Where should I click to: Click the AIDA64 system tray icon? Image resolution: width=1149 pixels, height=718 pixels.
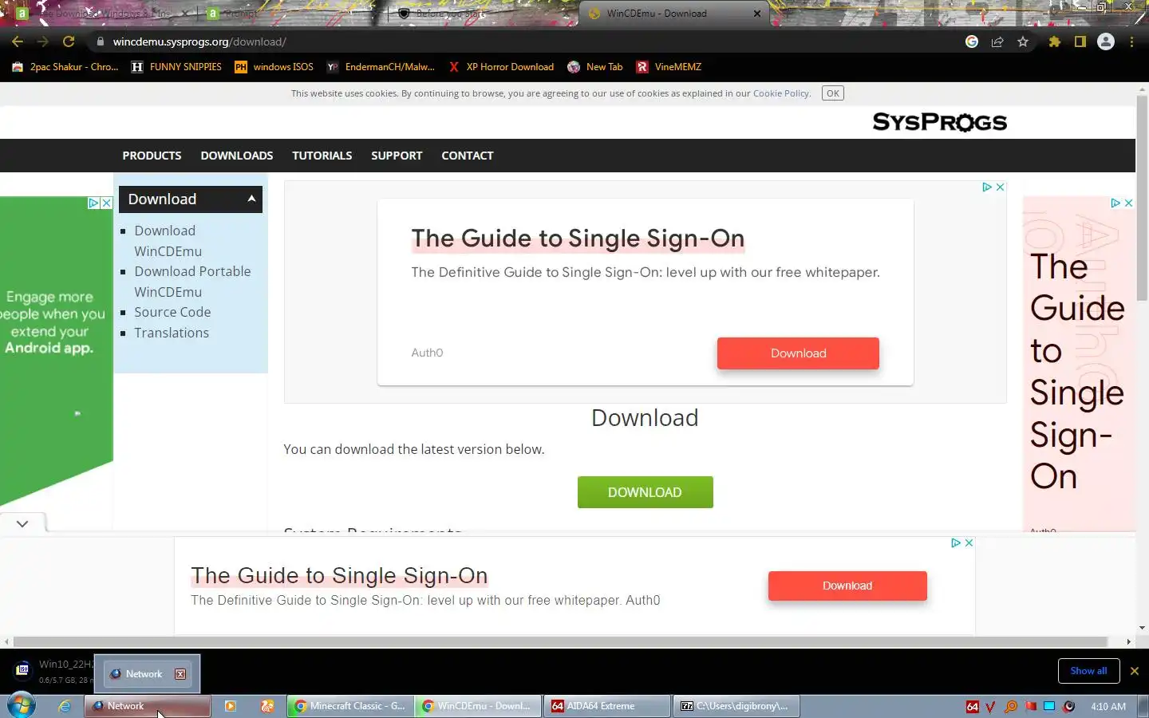pos(972,706)
